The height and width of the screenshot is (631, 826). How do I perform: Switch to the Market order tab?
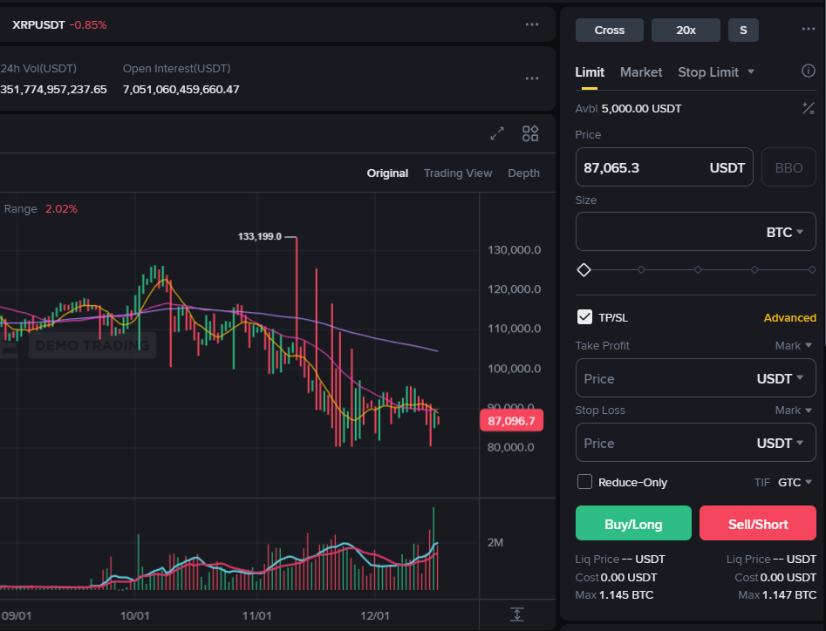(x=641, y=72)
